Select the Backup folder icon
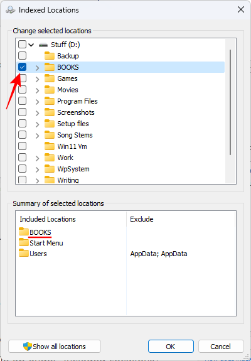 pyautogui.click(x=50, y=56)
